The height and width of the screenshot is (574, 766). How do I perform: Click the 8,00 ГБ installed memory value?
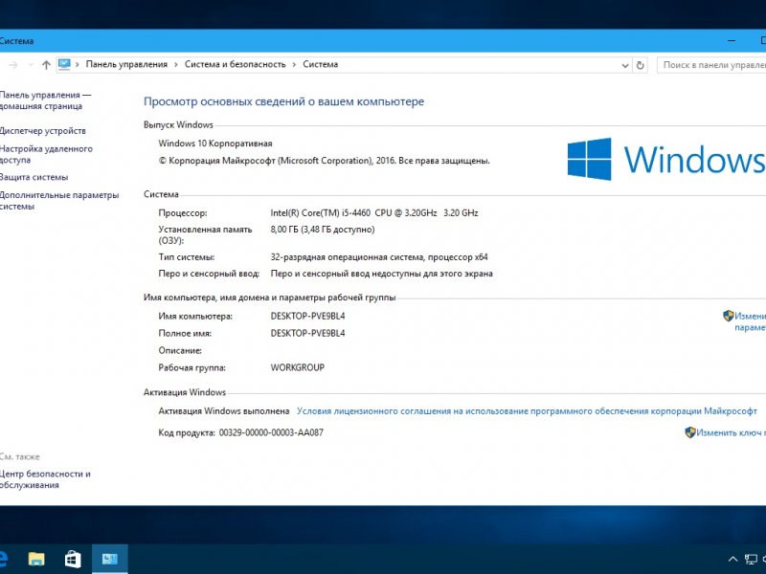pyautogui.click(x=323, y=230)
